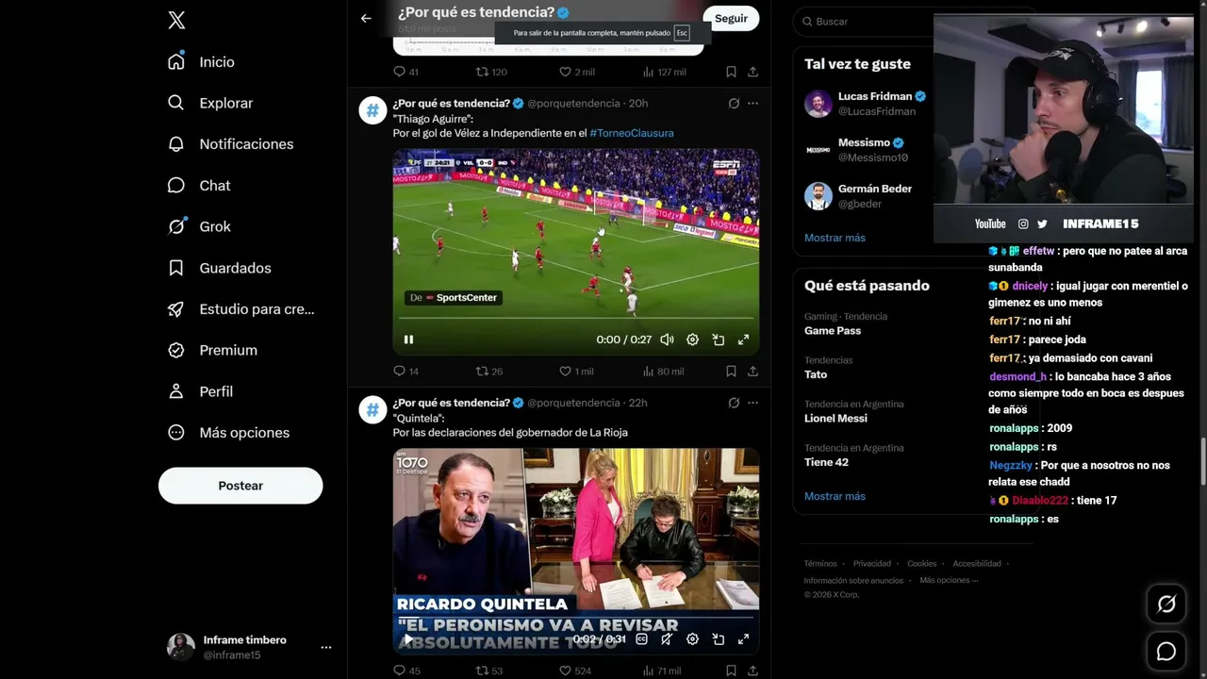Like the tweet with 1 mil likes
The width and height of the screenshot is (1207, 679).
click(577, 372)
